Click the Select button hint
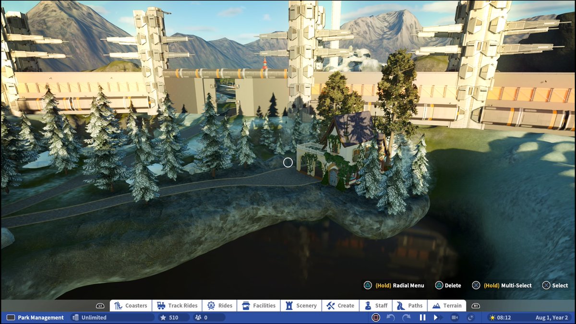576x324 pixels. click(x=555, y=285)
